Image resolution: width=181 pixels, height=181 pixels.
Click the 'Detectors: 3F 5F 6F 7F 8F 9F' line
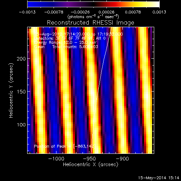[70, 38]
